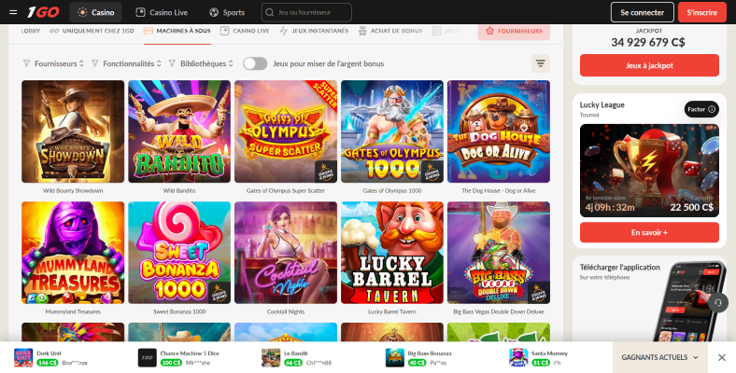Click the game search input field
Screen dimensions: 736x373
(x=306, y=13)
